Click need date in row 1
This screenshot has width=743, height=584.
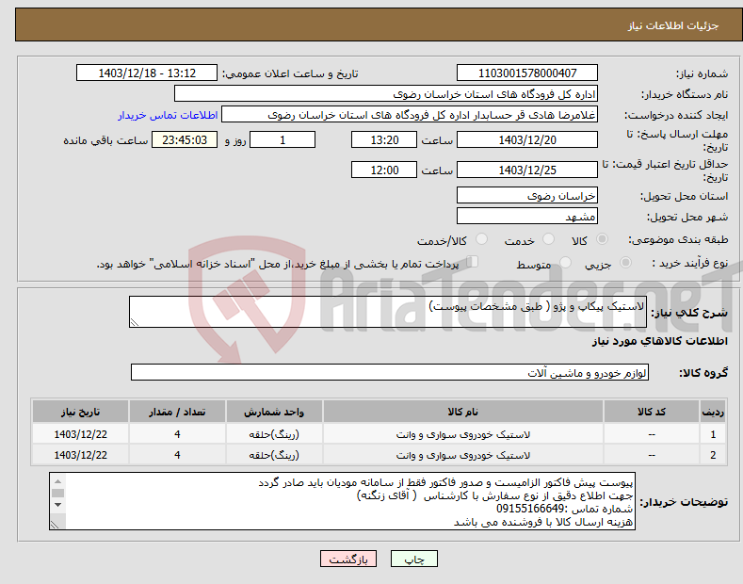coord(81,434)
